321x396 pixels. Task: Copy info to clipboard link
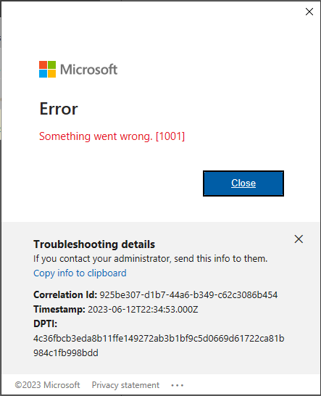80,273
